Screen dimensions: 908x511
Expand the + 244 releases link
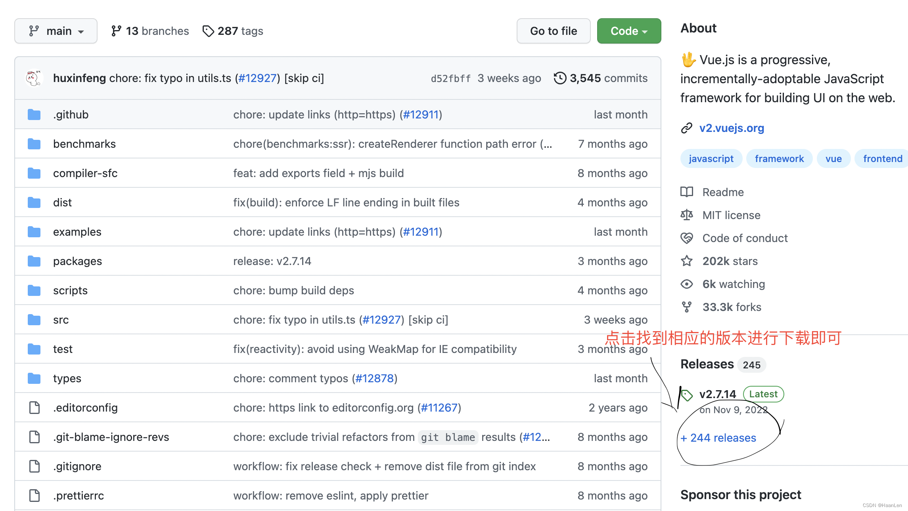click(x=718, y=438)
